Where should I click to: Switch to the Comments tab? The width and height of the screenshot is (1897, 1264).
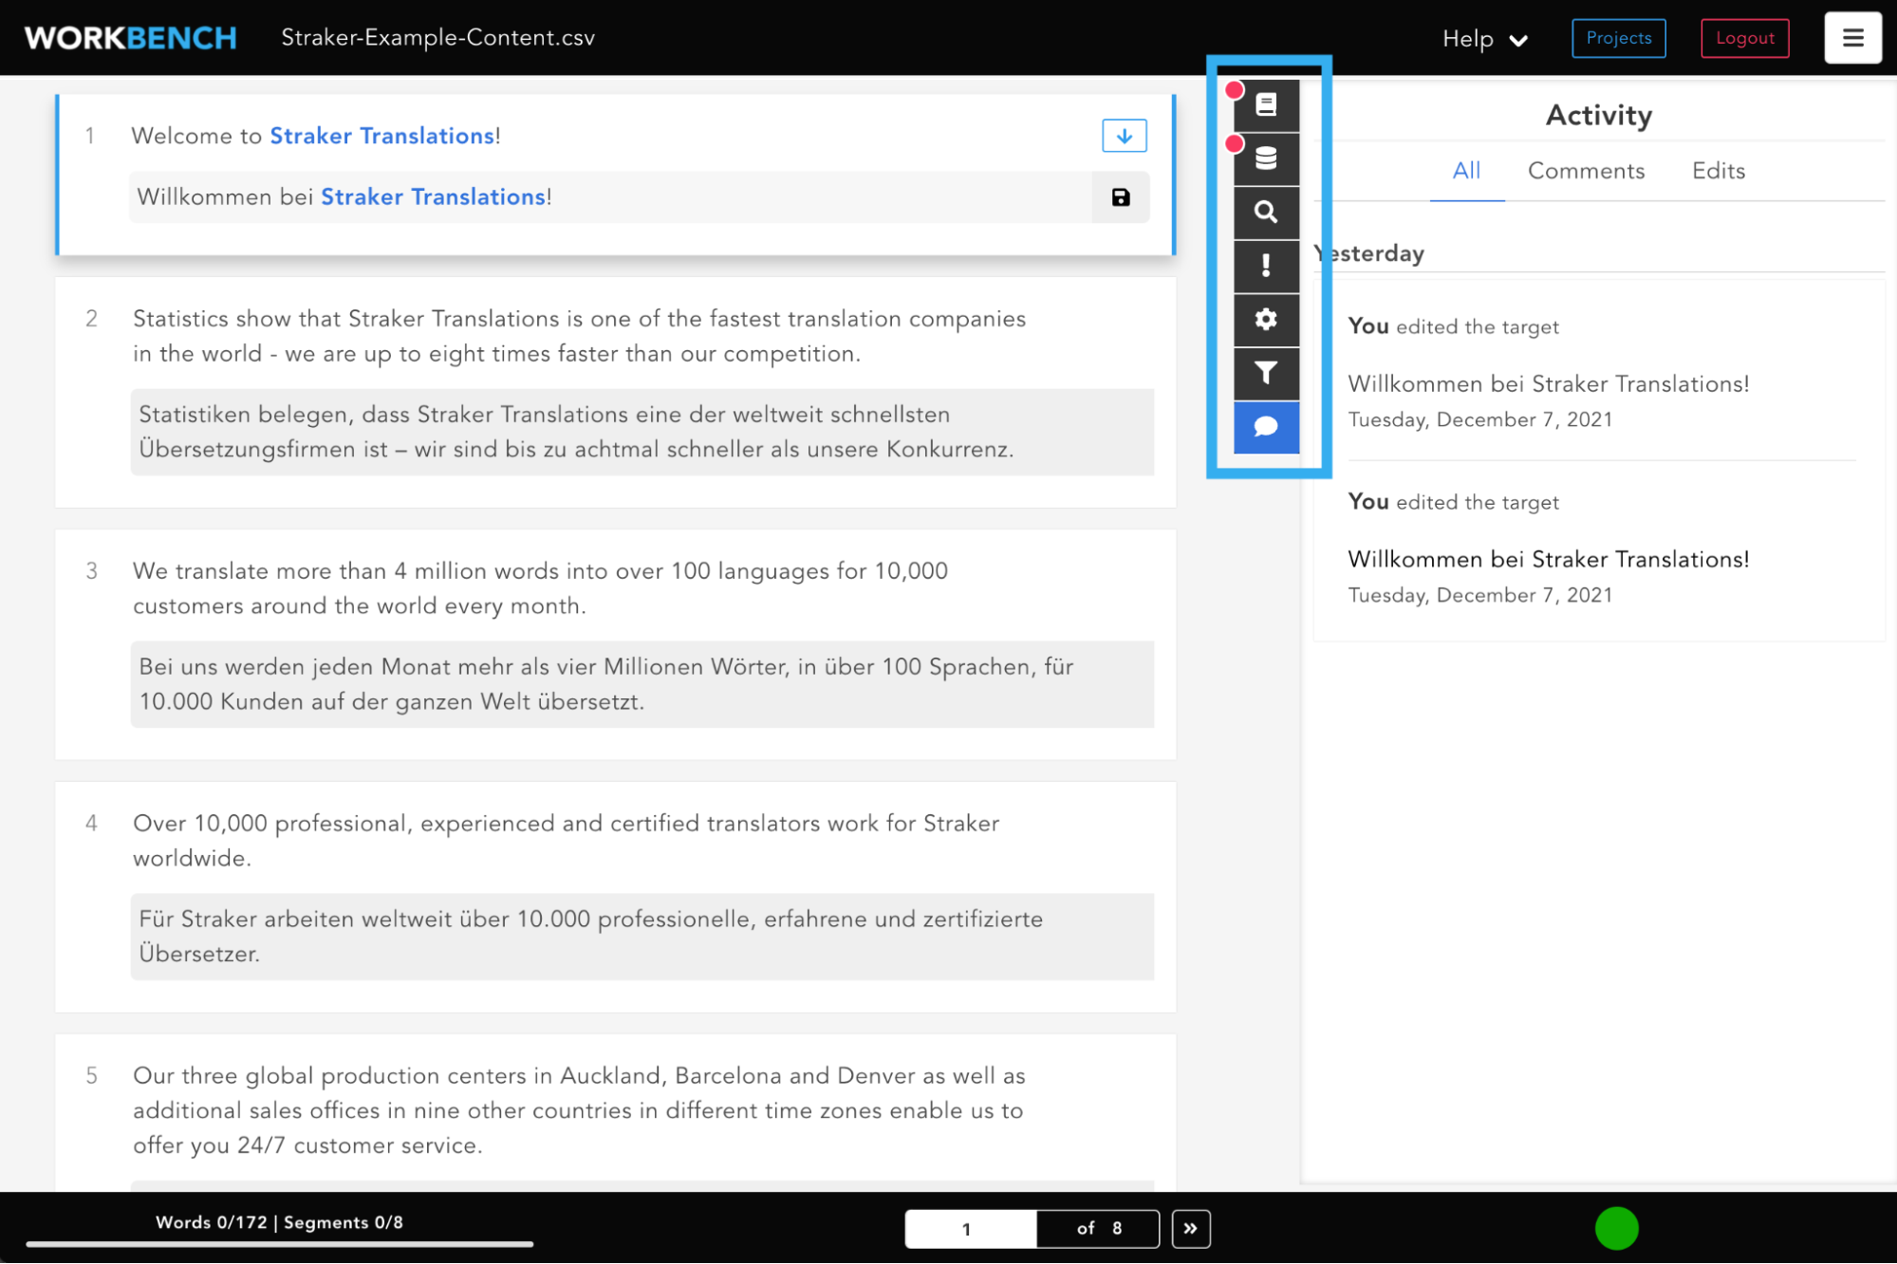pos(1587,171)
